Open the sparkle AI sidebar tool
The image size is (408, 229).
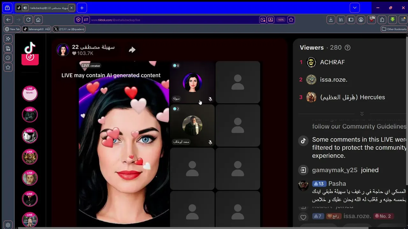click(x=8, y=39)
